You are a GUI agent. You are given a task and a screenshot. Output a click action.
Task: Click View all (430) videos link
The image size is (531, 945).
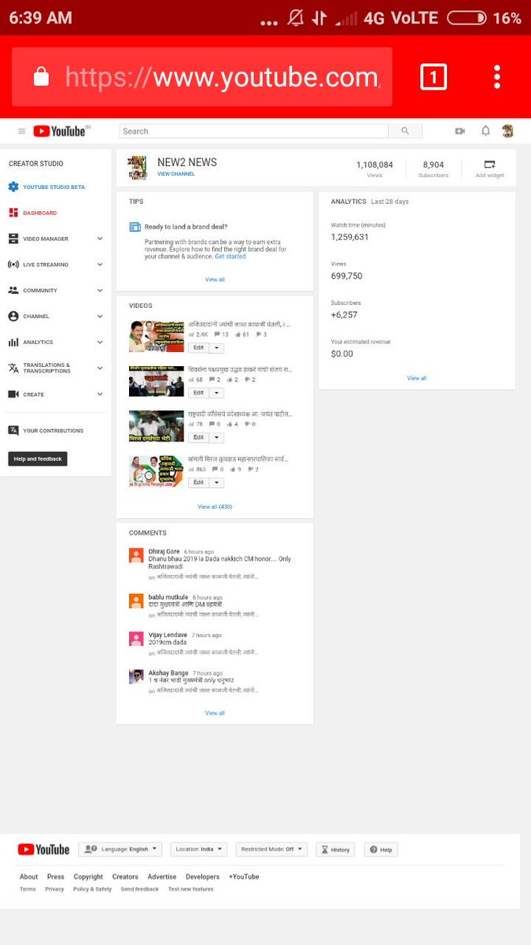215,506
